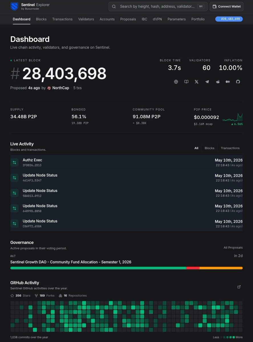Open external link icon in GitHub Activity

pyautogui.click(x=239, y=287)
